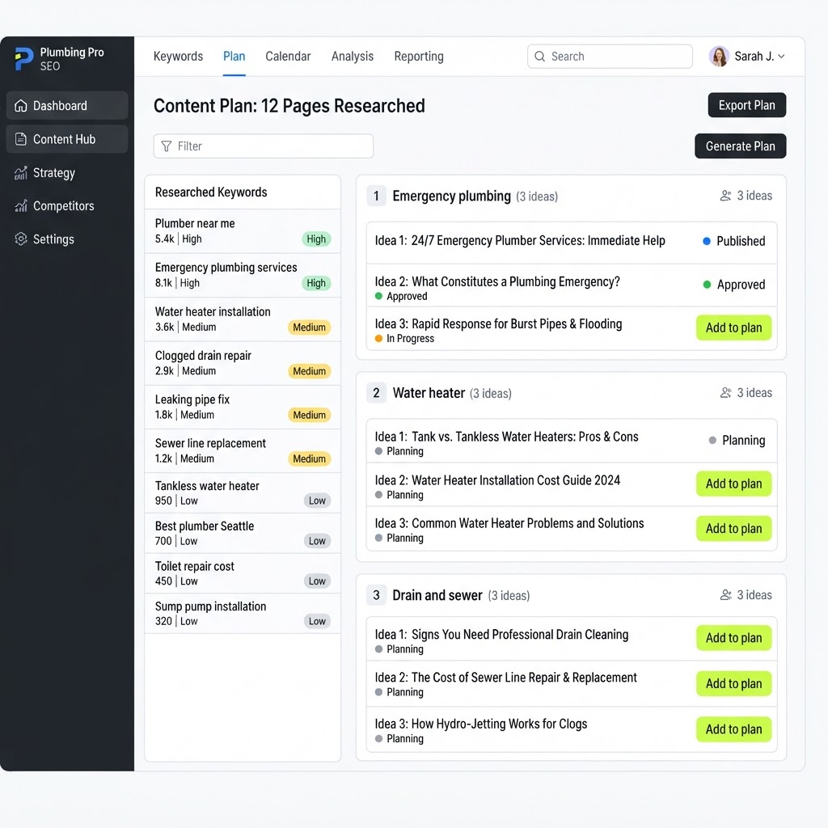Click the Water heater ideas people icon
The width and height of the screenshot is (828, 828).
point(725,393)
